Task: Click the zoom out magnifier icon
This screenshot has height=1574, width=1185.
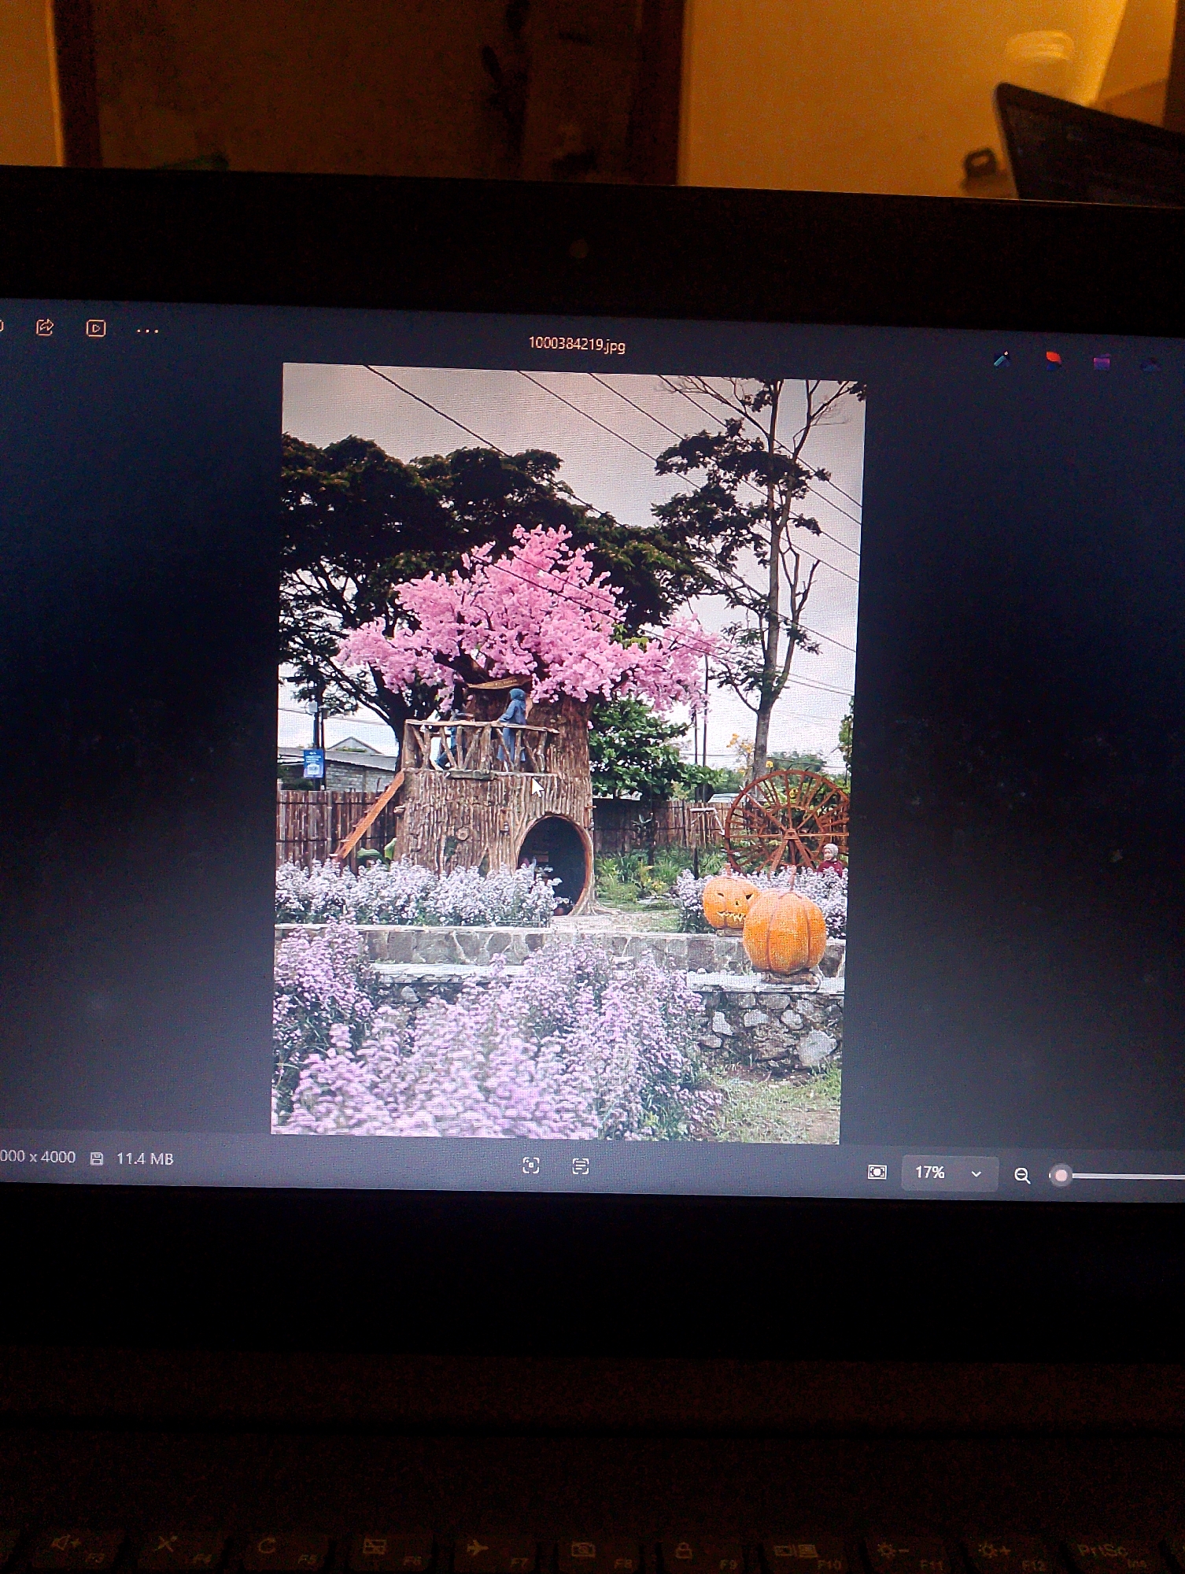Action: pyautogui.click(x=1022, y=1176)
